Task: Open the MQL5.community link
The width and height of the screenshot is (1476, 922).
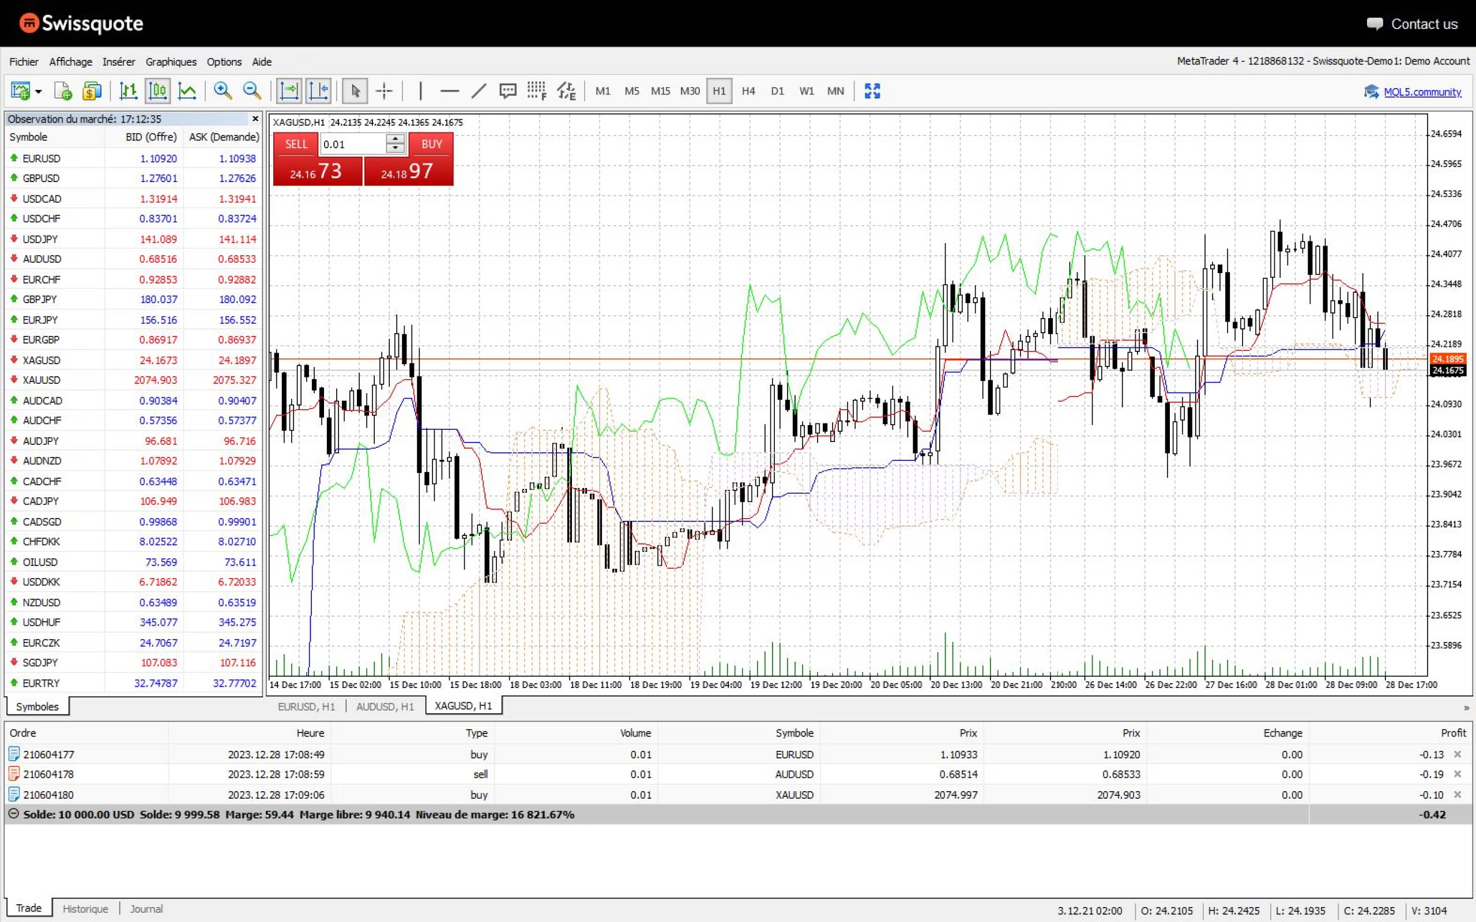Action: [x=1422, y=92]
